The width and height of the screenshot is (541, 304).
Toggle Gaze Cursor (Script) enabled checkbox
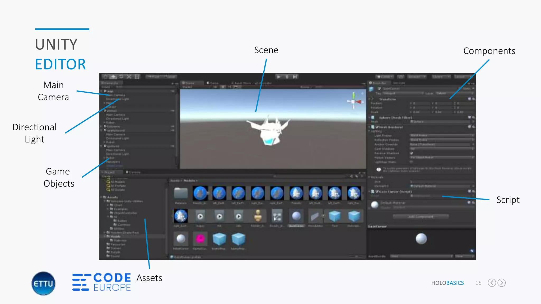tap(377, 192)
